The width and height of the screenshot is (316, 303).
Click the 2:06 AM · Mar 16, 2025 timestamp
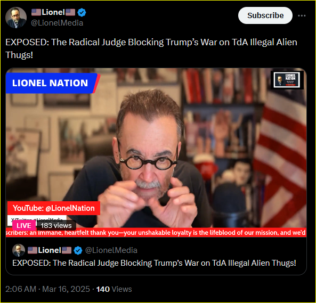click(47, 289)
